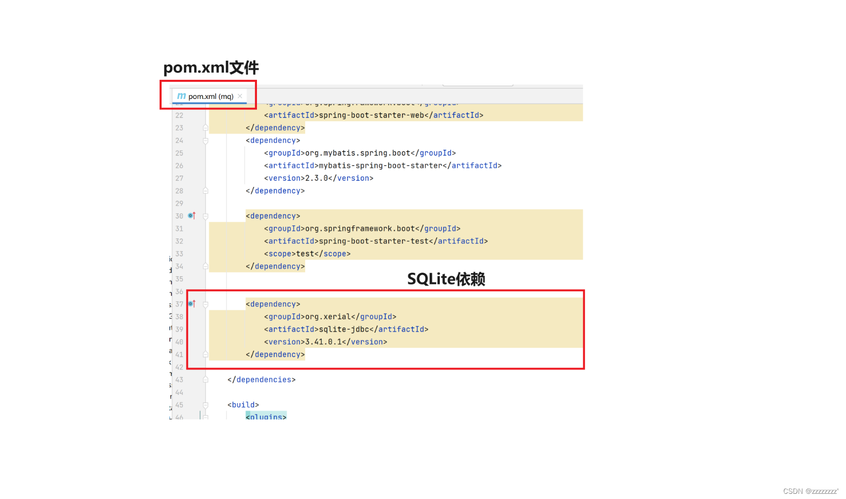
Task: Click the <dependency> opening tag on line 37
Action: pos(273,304)
